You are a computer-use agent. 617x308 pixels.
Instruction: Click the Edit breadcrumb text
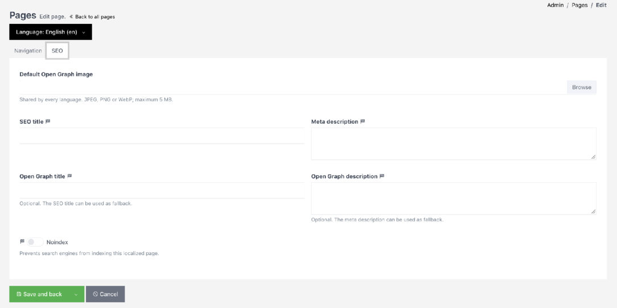click(x=601, y=5)
